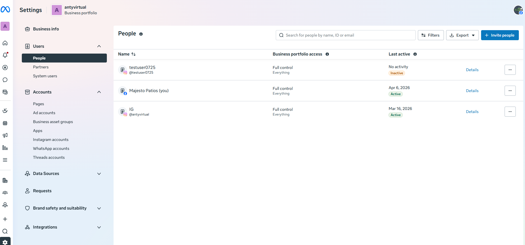Screen dimensions: 525x245
Task: Click the antyvirtual portfolio avatar in header
Action: (57, 10)
